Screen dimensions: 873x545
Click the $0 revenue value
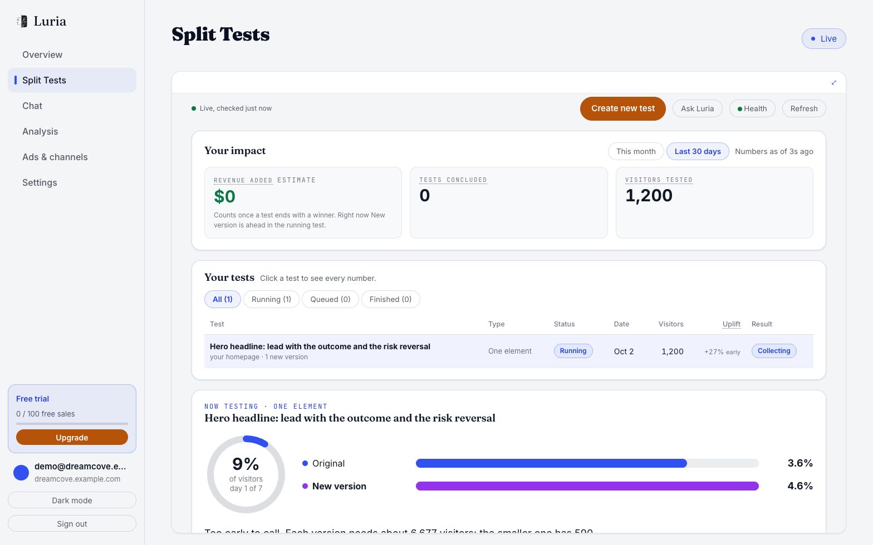click(x=224, y=196)
